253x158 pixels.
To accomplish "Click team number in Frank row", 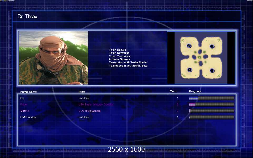I will [177, 105].
